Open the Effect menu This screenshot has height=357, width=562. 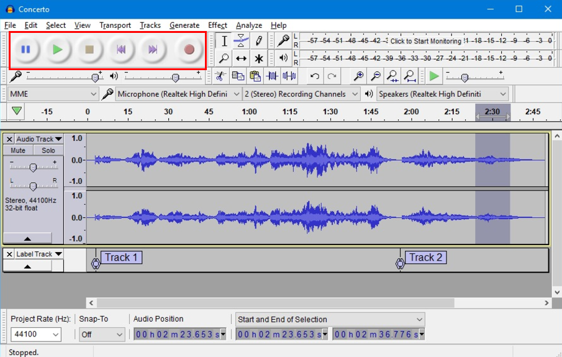click(x=217, y=25)
